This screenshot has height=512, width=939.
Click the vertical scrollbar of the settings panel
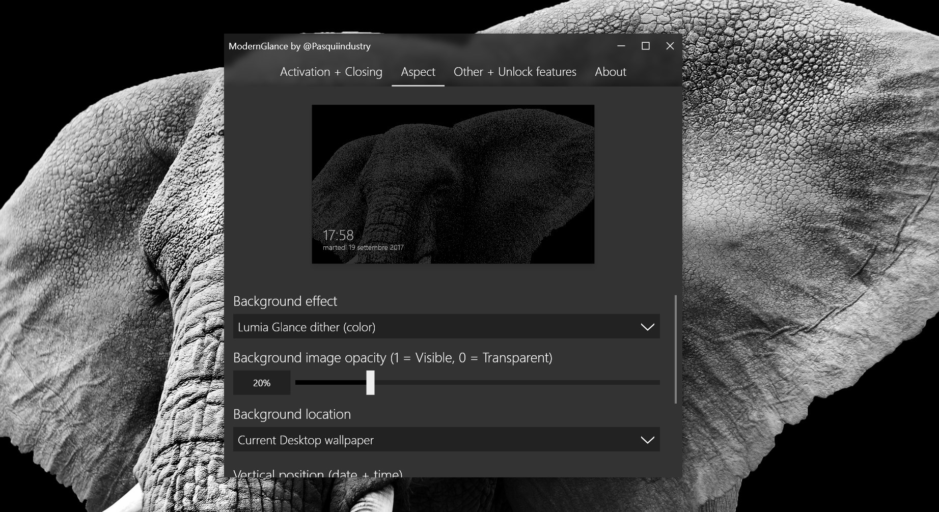[x=676, y=349]
